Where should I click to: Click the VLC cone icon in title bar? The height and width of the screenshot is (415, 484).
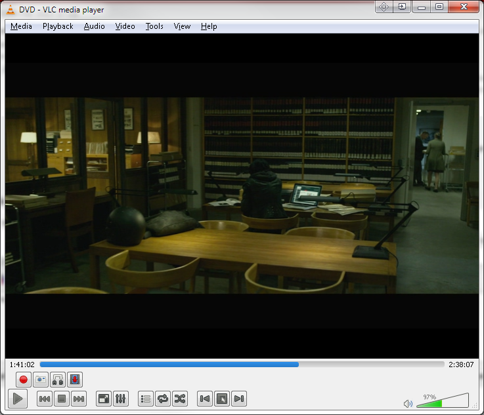tap(11, 10)
